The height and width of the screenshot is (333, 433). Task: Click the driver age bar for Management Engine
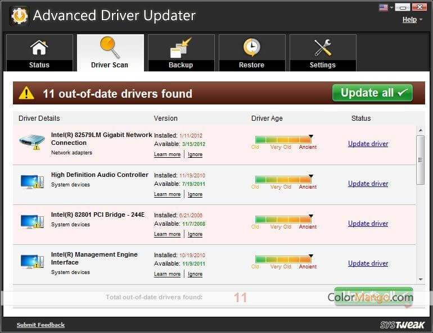283,259
